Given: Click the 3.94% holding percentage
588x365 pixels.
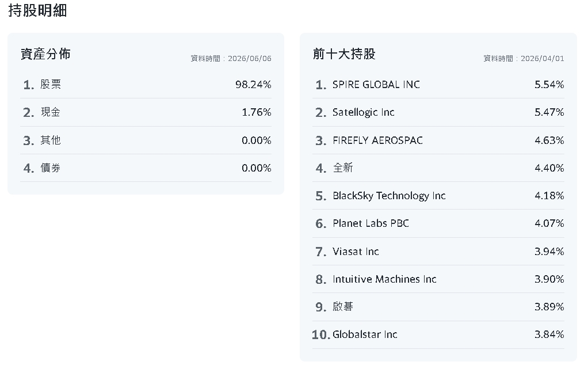Looking at the screenshot, I should (x=549, y=252).
